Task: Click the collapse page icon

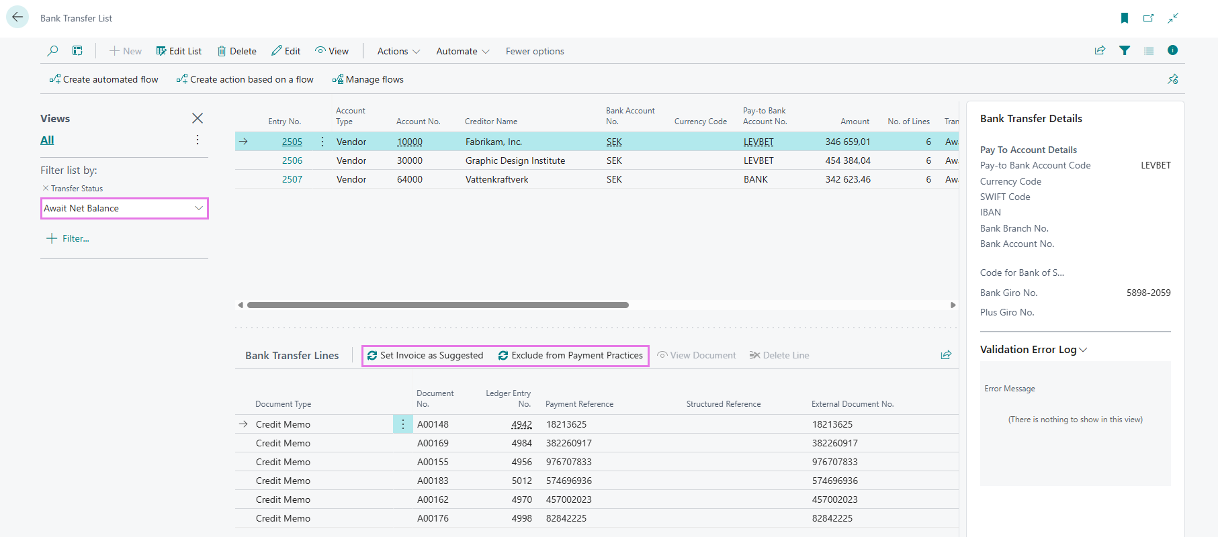Action: [1173, 18]
